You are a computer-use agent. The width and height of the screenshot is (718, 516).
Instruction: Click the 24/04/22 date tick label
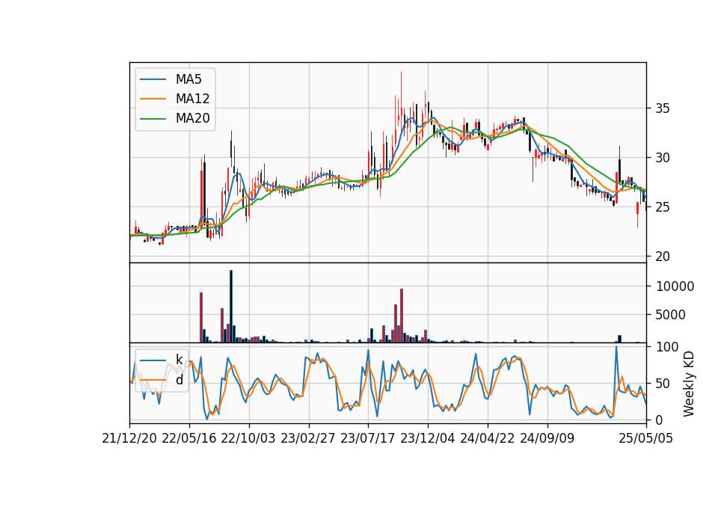pyautogui.click(x=487, y=438)
